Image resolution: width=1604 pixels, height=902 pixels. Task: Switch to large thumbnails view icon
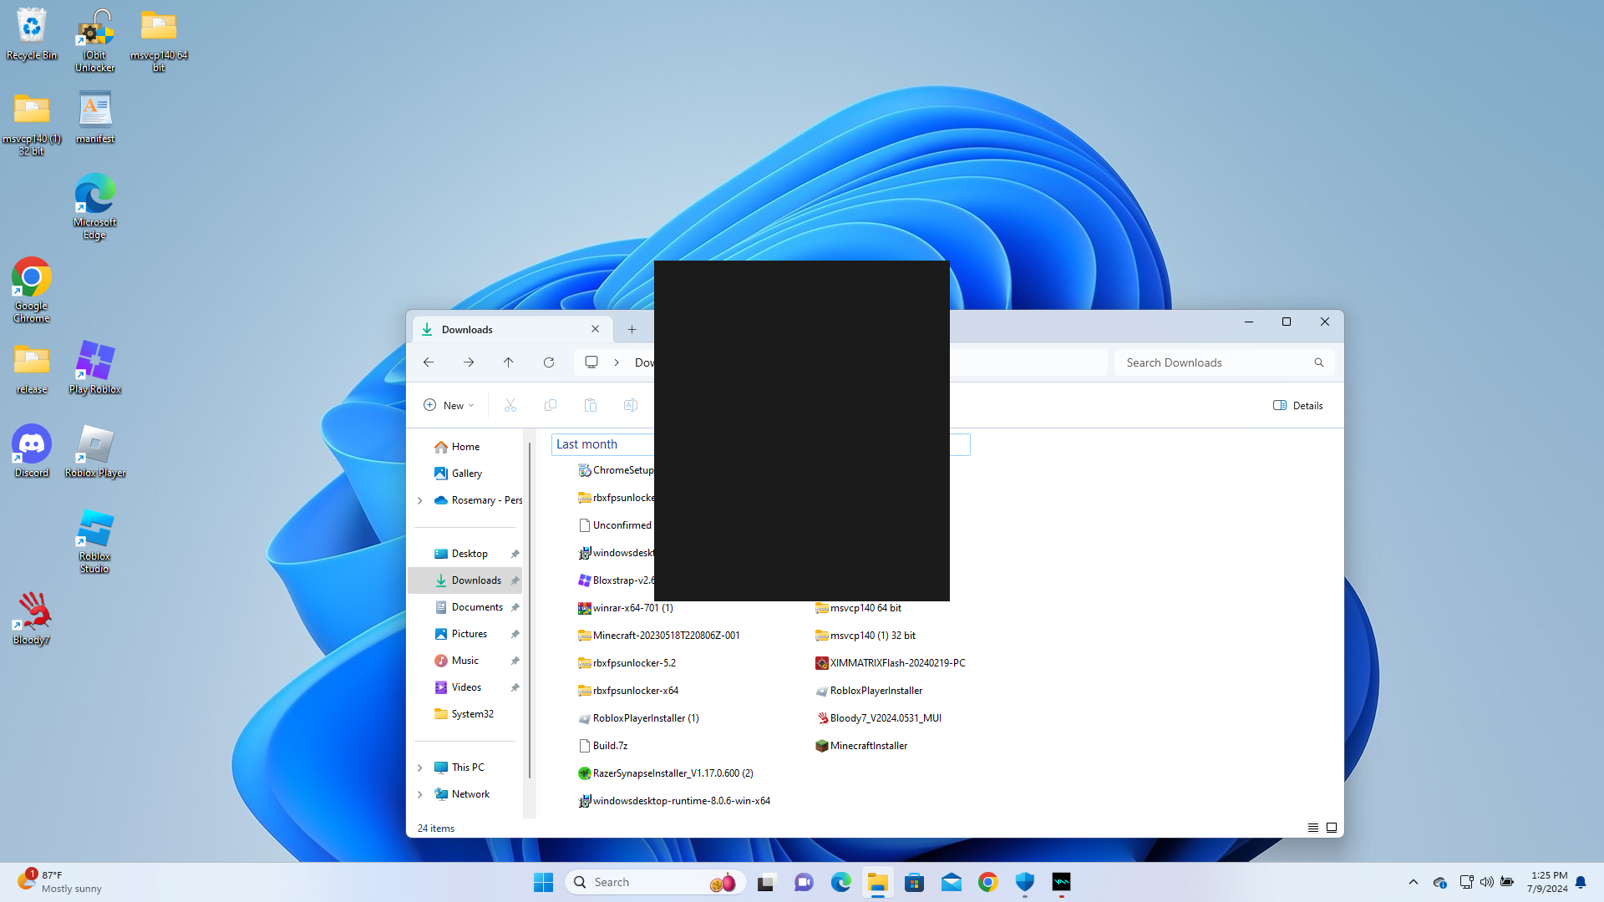click(x=1332, y=828)
